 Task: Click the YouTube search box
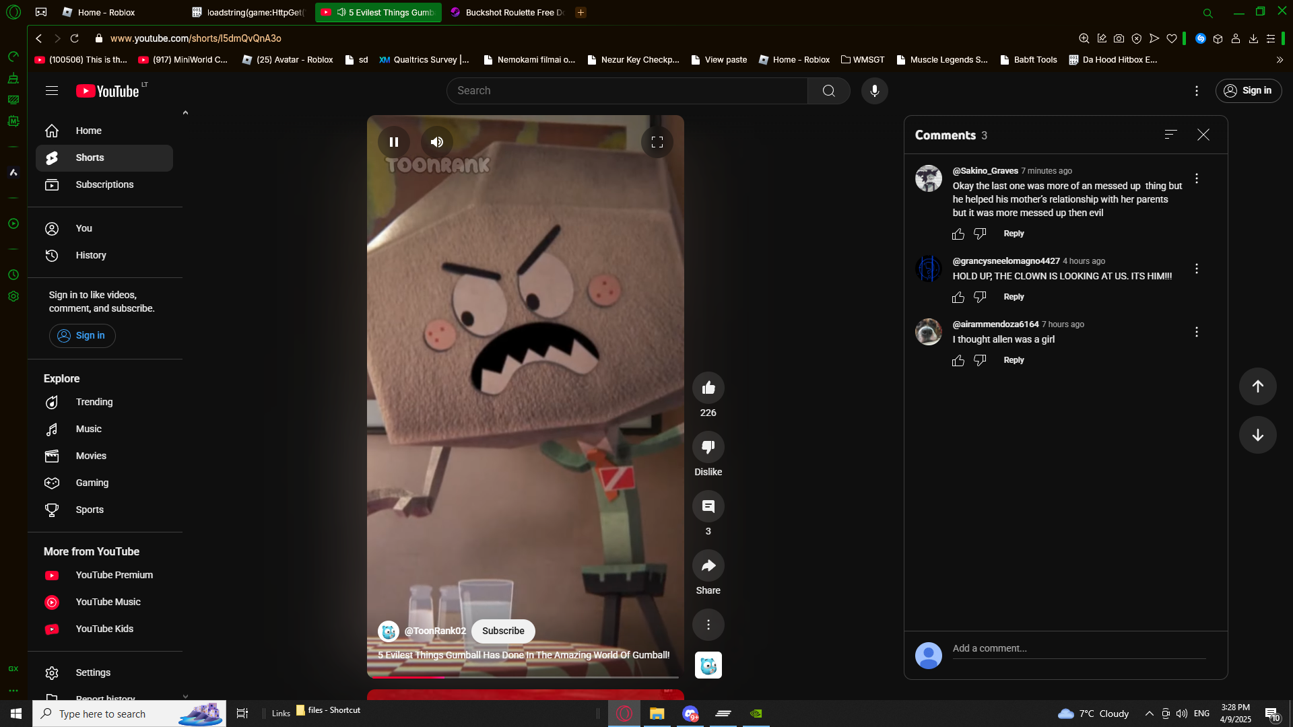627,91
